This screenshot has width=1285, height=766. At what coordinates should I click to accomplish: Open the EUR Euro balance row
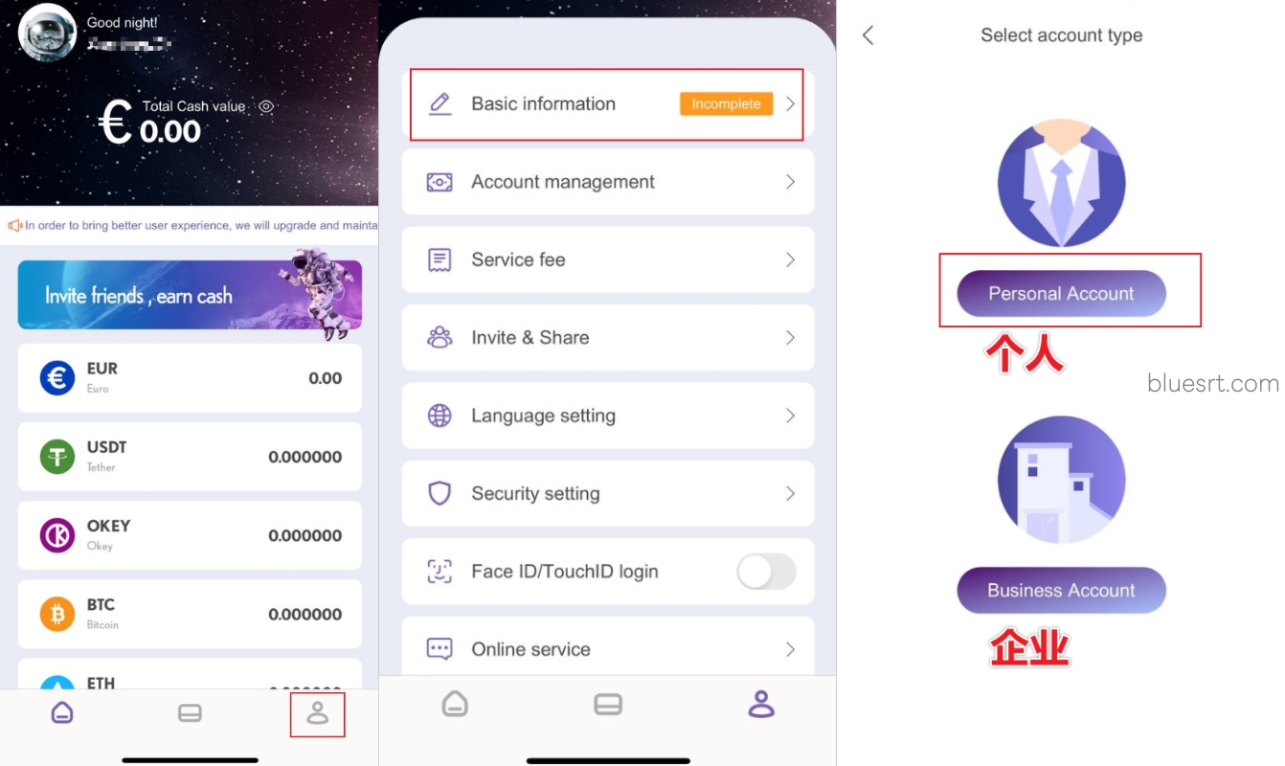click(x=190, y=378)
